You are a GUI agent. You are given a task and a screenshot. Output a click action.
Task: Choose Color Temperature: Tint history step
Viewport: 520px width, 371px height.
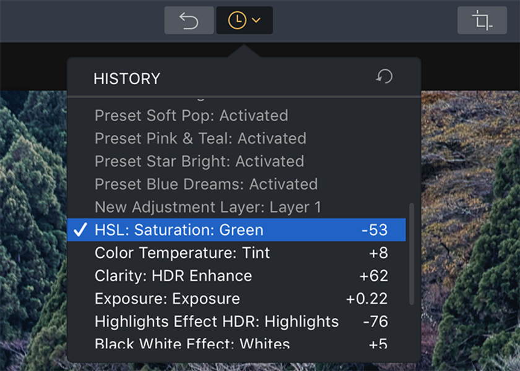236,253
